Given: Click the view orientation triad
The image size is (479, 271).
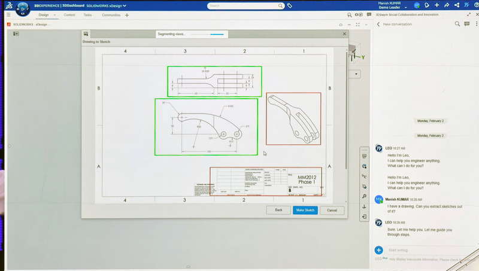Looking at the screenshot, I should (x=357, y=53).
